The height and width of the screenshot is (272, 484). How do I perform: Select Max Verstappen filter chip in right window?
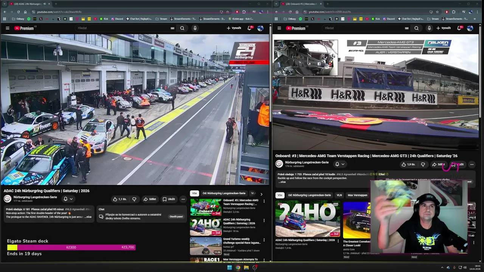coord(357,195)
